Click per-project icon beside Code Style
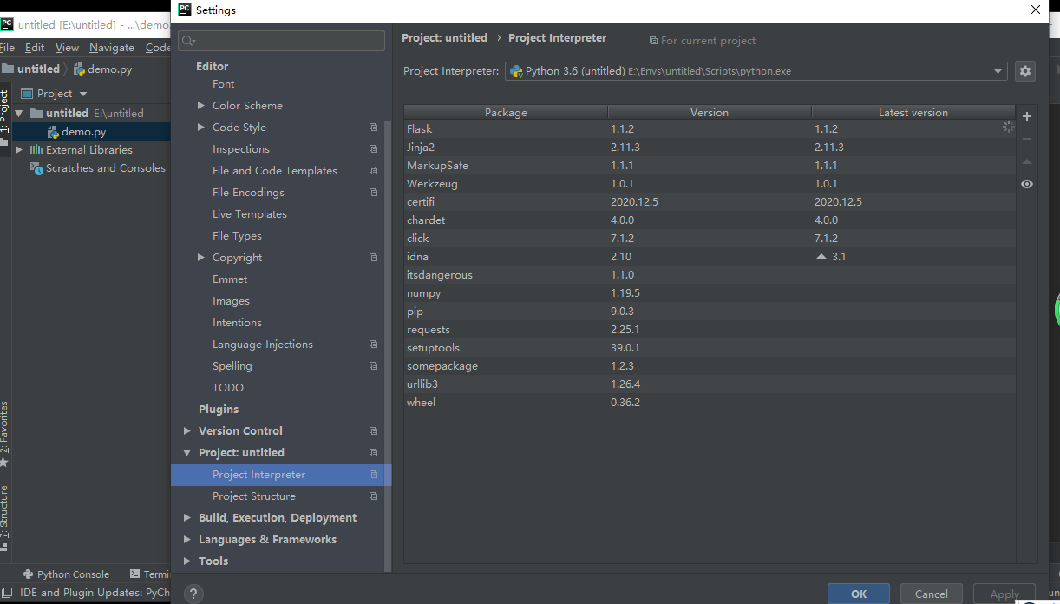Screen dimensions: 1060x604 [x=373, y=128]
